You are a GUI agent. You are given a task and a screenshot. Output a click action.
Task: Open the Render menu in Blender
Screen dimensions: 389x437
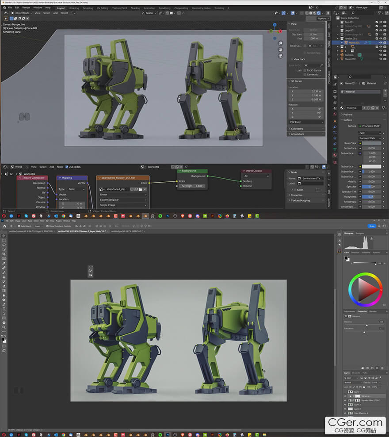click(26, 8)
